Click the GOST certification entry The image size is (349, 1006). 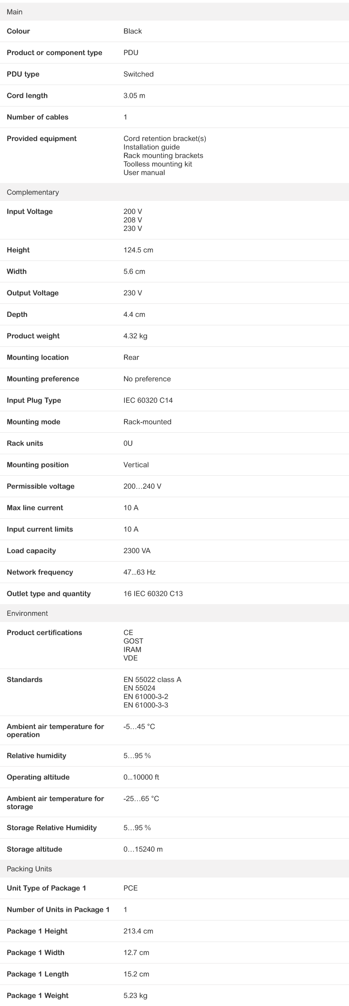click(133, 641)
